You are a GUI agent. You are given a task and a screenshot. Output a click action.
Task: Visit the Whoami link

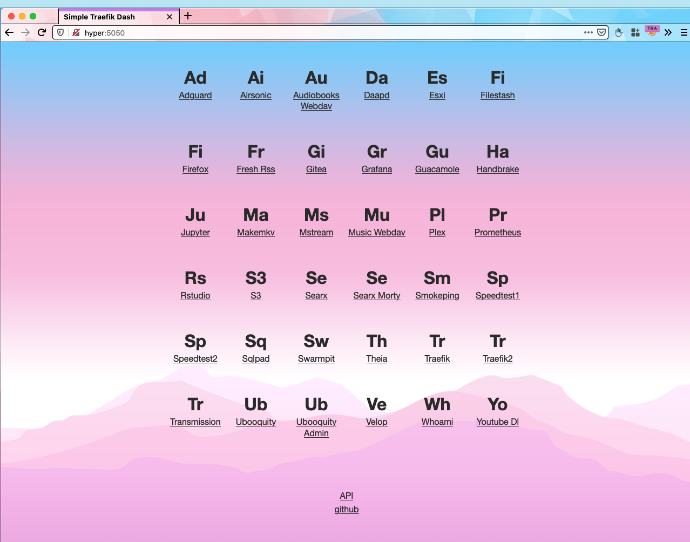(437, 422)
